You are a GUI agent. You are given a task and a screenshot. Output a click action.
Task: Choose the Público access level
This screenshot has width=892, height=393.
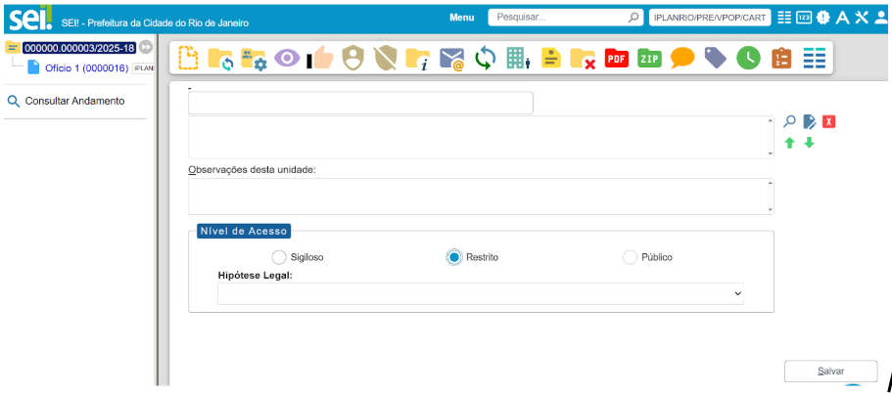pos(630,257)
